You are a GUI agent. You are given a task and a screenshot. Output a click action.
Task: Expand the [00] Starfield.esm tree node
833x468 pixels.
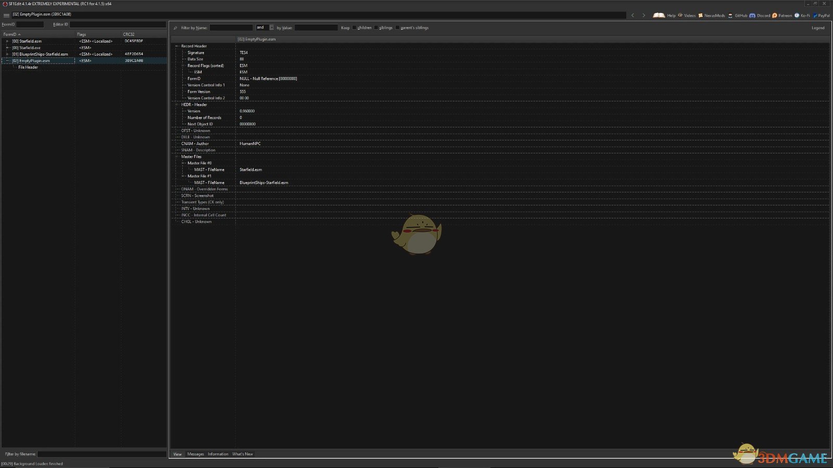coord(7,41)
